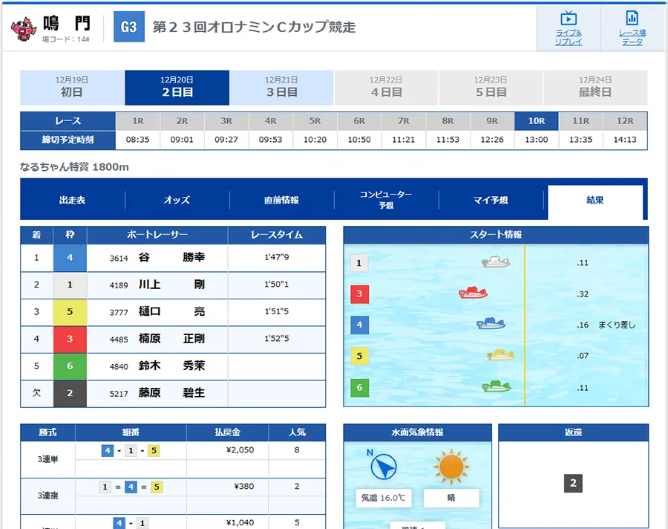The width and height of the screenshot is (668, 529).
Task: Open the コンピューター予想 tab
Action: (x=386, y=200)
